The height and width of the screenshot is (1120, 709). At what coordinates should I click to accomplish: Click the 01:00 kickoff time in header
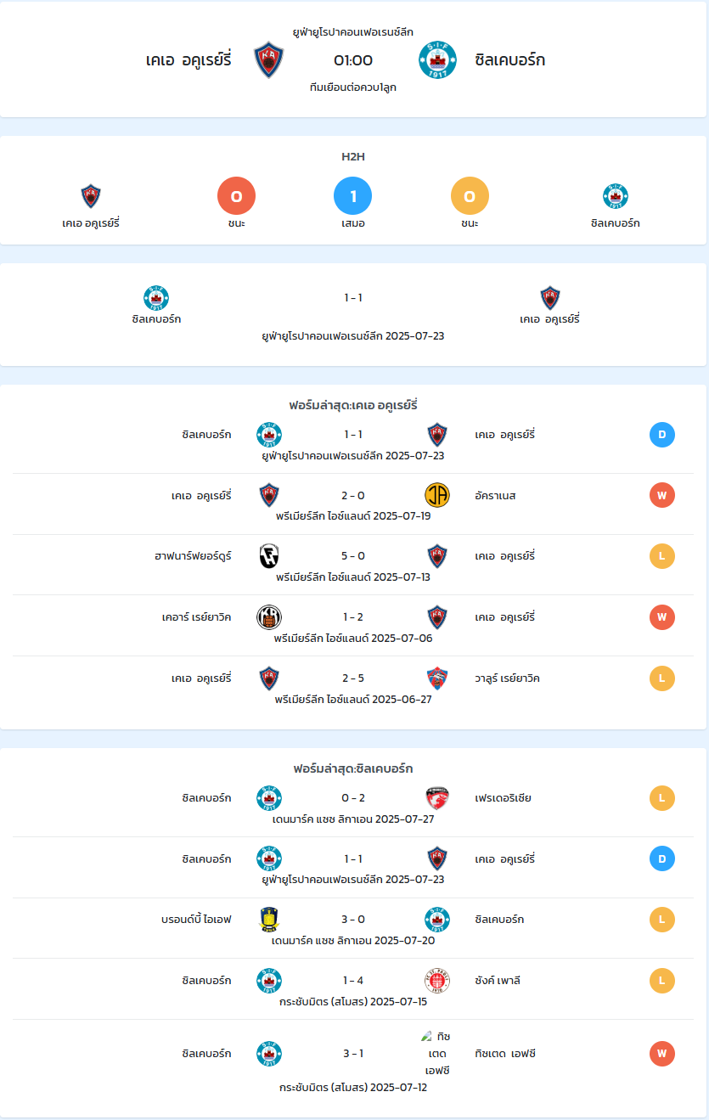click(353, 60)
